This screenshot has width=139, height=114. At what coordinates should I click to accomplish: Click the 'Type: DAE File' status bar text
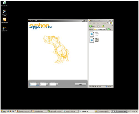click(x=93, y=86)
